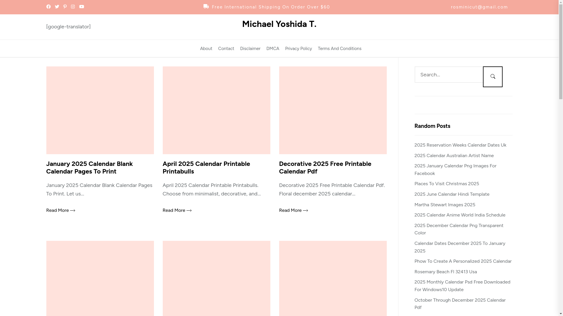This screenshot has height=316, width=563.
Task: Open January 2025 Calendar Blank Calendar Pages title
Action: click(89, 167)
